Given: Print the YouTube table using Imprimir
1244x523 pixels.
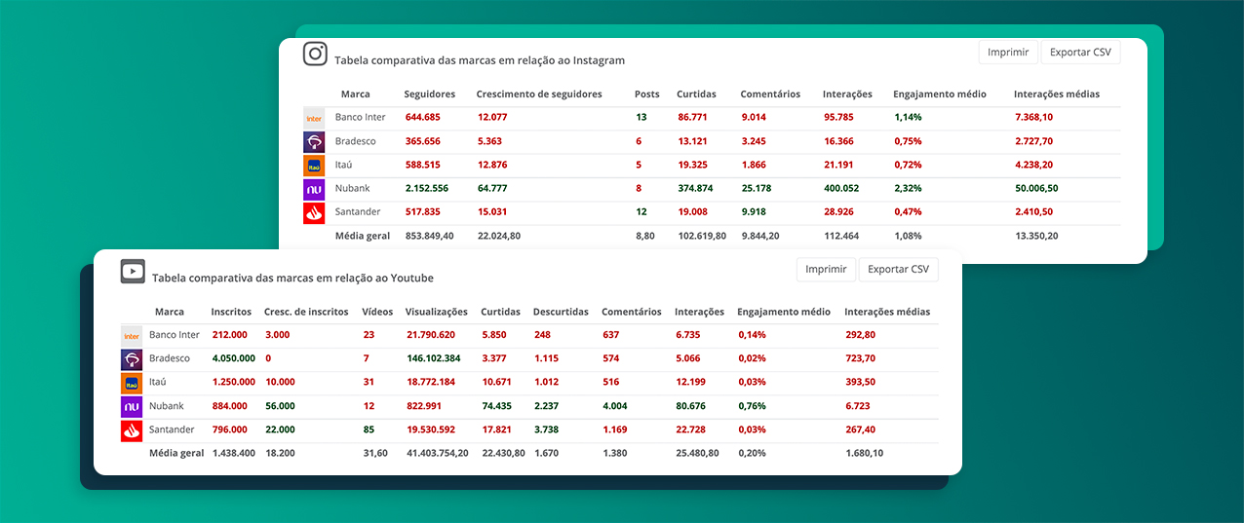Looking at the screenshot, I should [826, 270].
